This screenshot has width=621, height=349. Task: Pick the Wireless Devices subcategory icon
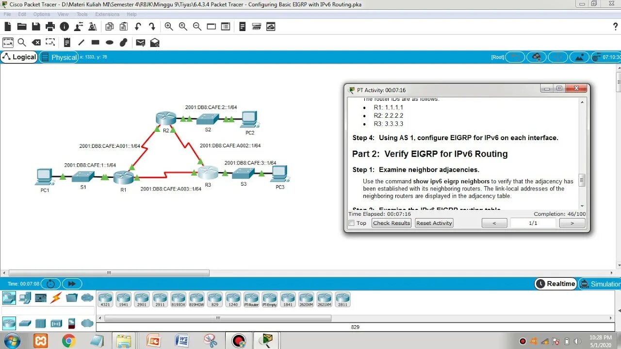[56, 323]
